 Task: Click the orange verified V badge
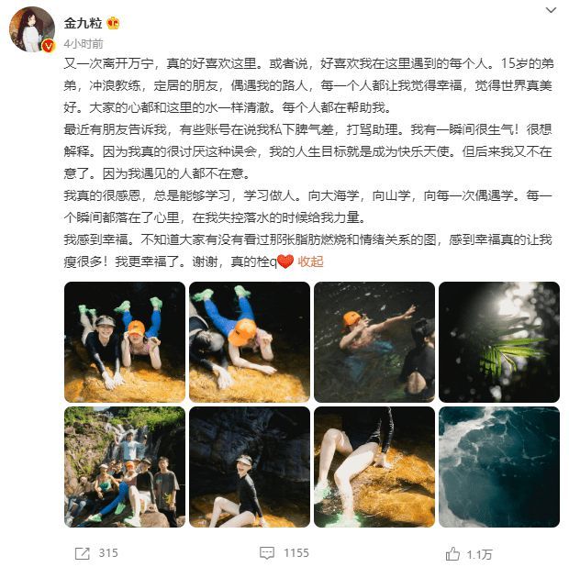(x=48, y=46)
